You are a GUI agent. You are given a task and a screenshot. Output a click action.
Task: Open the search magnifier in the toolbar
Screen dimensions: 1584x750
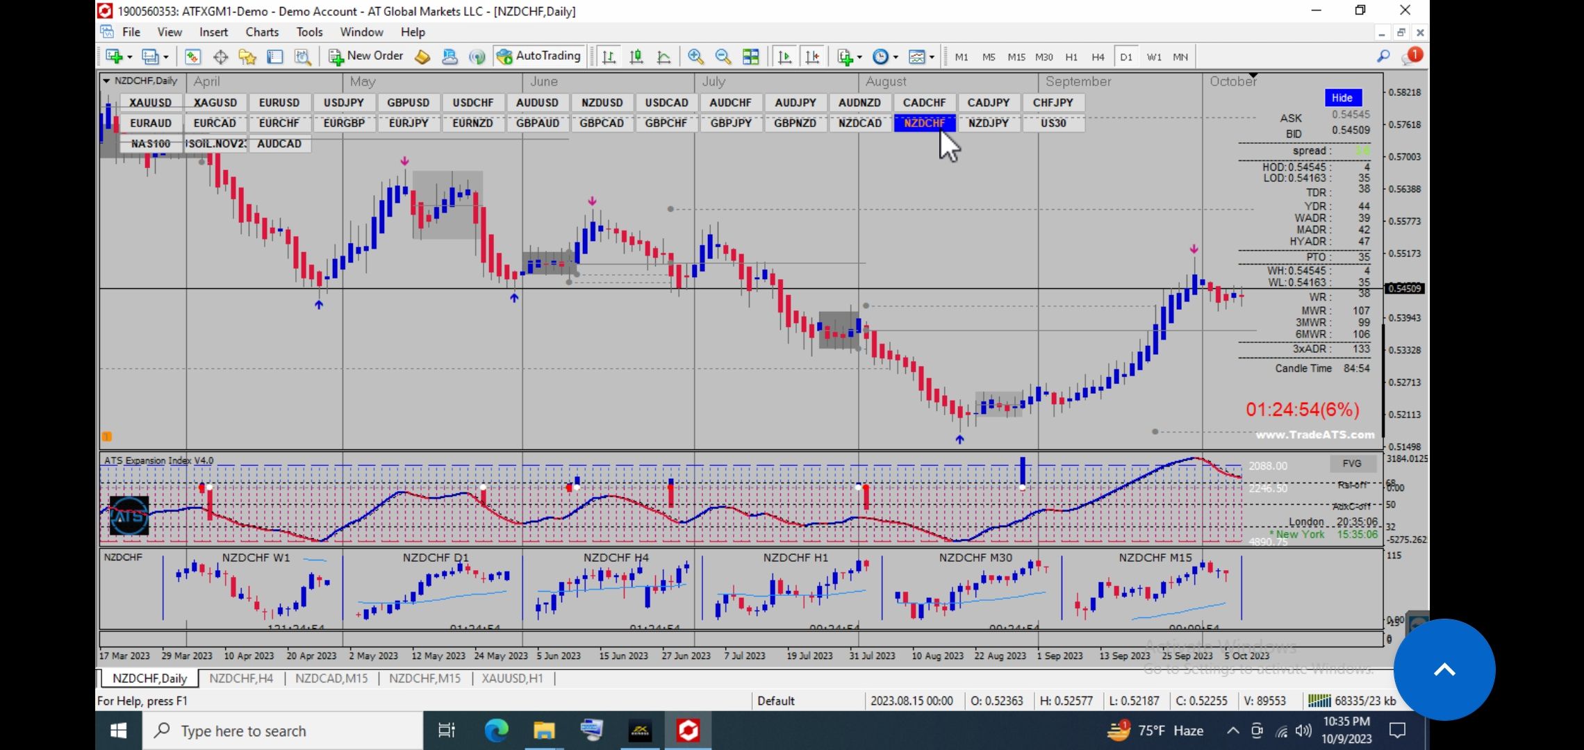tap(1383, 57)
